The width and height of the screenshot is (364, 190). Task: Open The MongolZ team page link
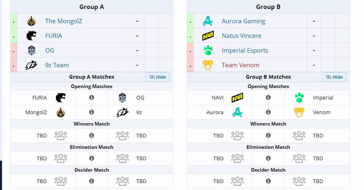[64, 21]
